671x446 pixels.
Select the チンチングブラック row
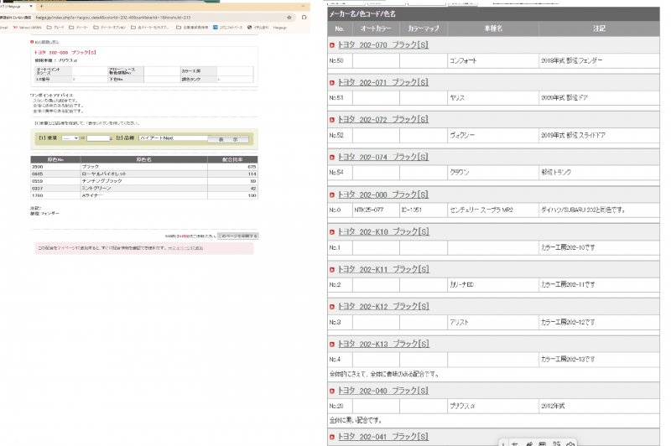[x=143, y=181]
